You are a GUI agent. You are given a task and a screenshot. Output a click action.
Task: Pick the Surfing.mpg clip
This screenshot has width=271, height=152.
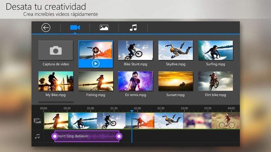coord(215,51)
